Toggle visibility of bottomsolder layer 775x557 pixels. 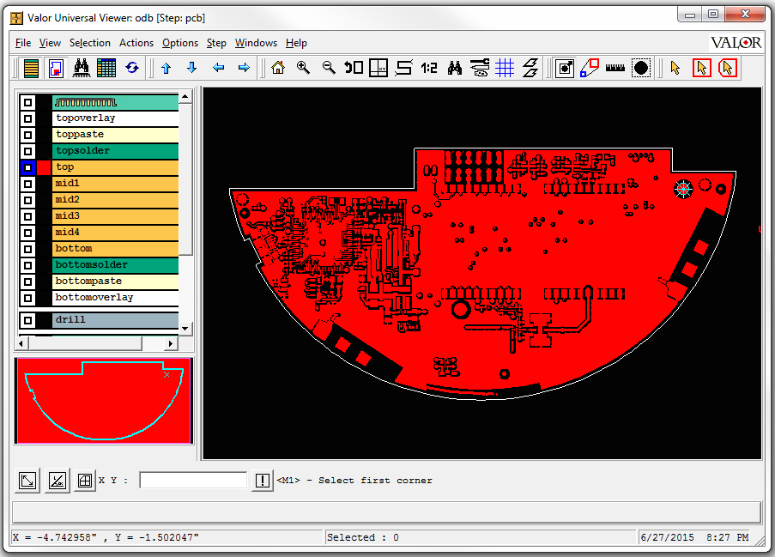click(x=27, y=265)
